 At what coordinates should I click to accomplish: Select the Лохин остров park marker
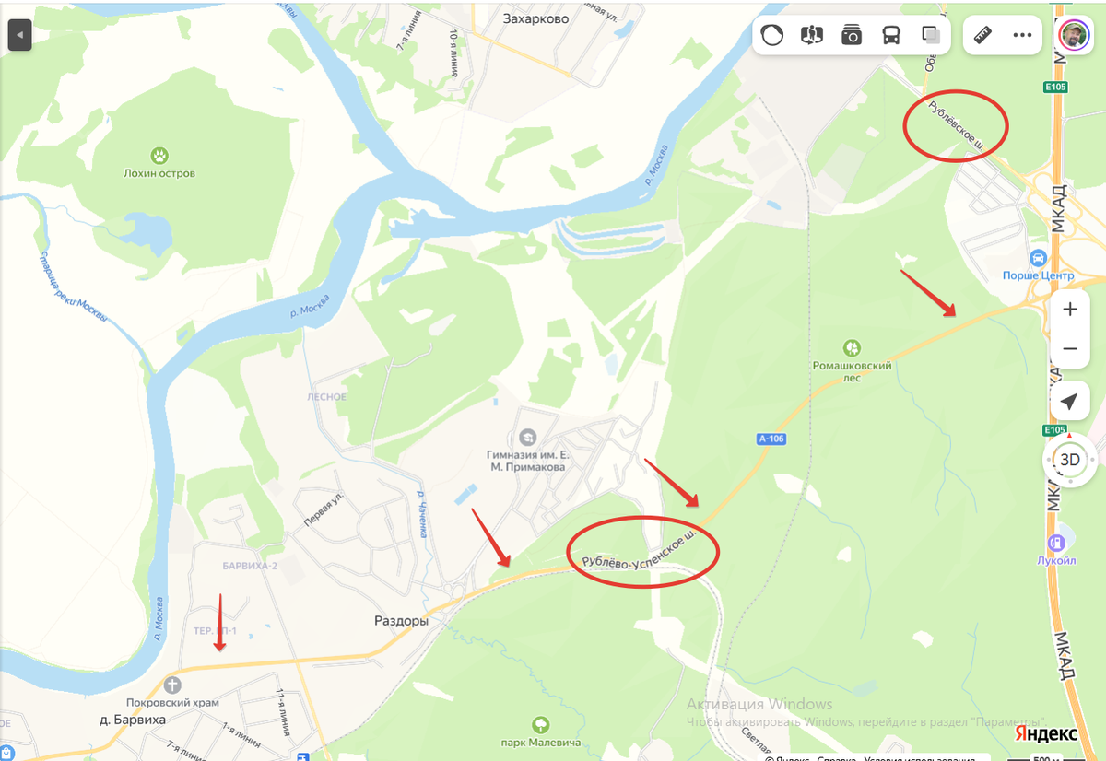click(159, 155)
